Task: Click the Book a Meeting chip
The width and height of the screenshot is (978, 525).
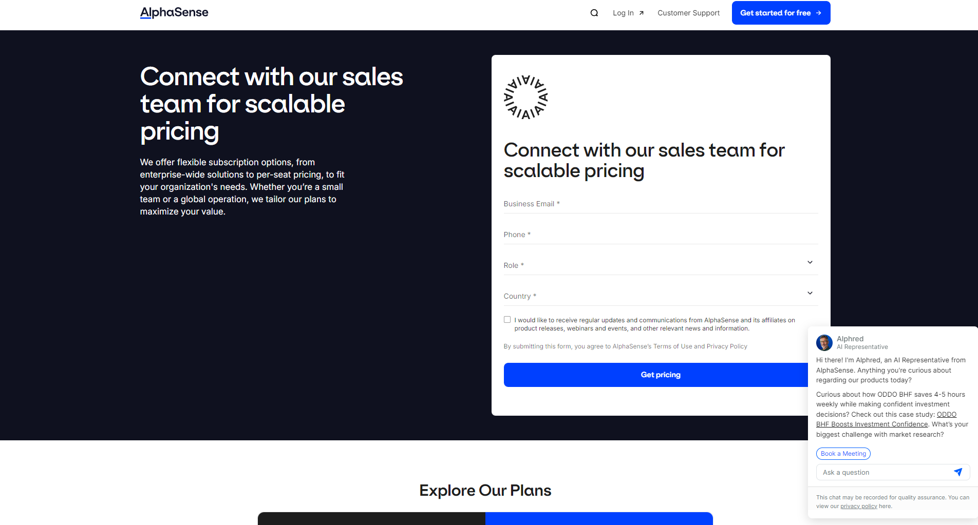Action: 843,454
